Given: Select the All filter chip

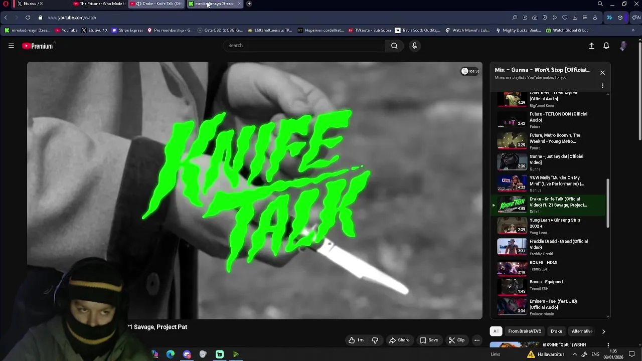Looking at the screenshot, I should (x=496, y=331).
